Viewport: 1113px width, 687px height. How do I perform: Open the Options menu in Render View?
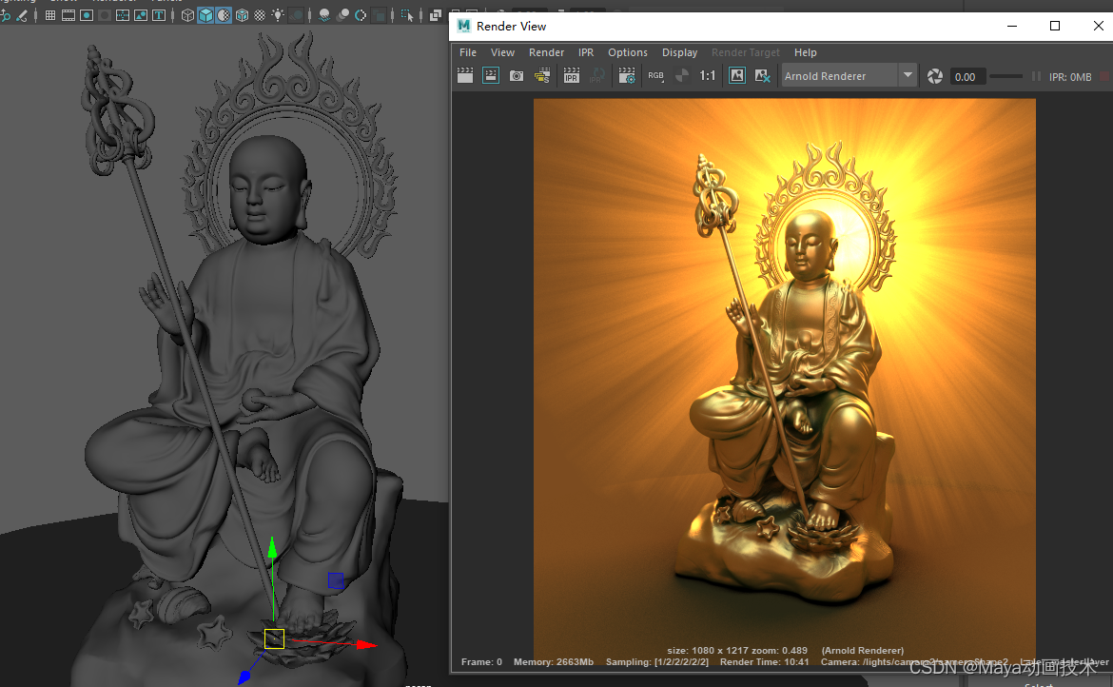click(628, 52)
